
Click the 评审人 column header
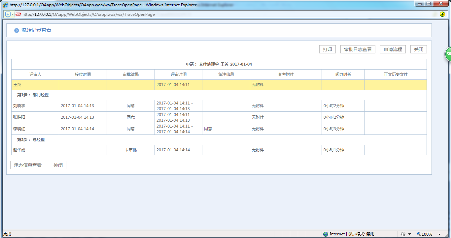[x=35, y=74]
